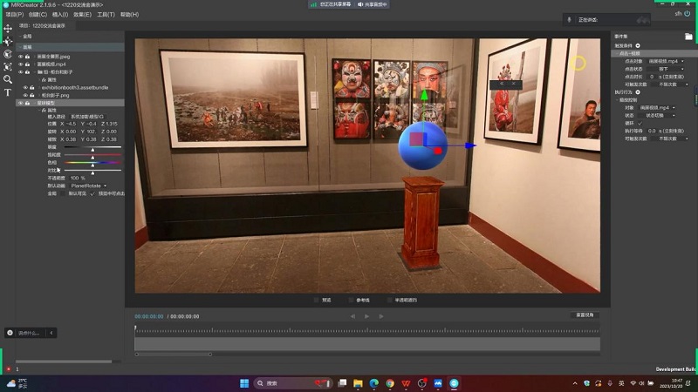
Task: Add a new trigger condition (触发条件 plus)
Action: [x=638, y=45]
